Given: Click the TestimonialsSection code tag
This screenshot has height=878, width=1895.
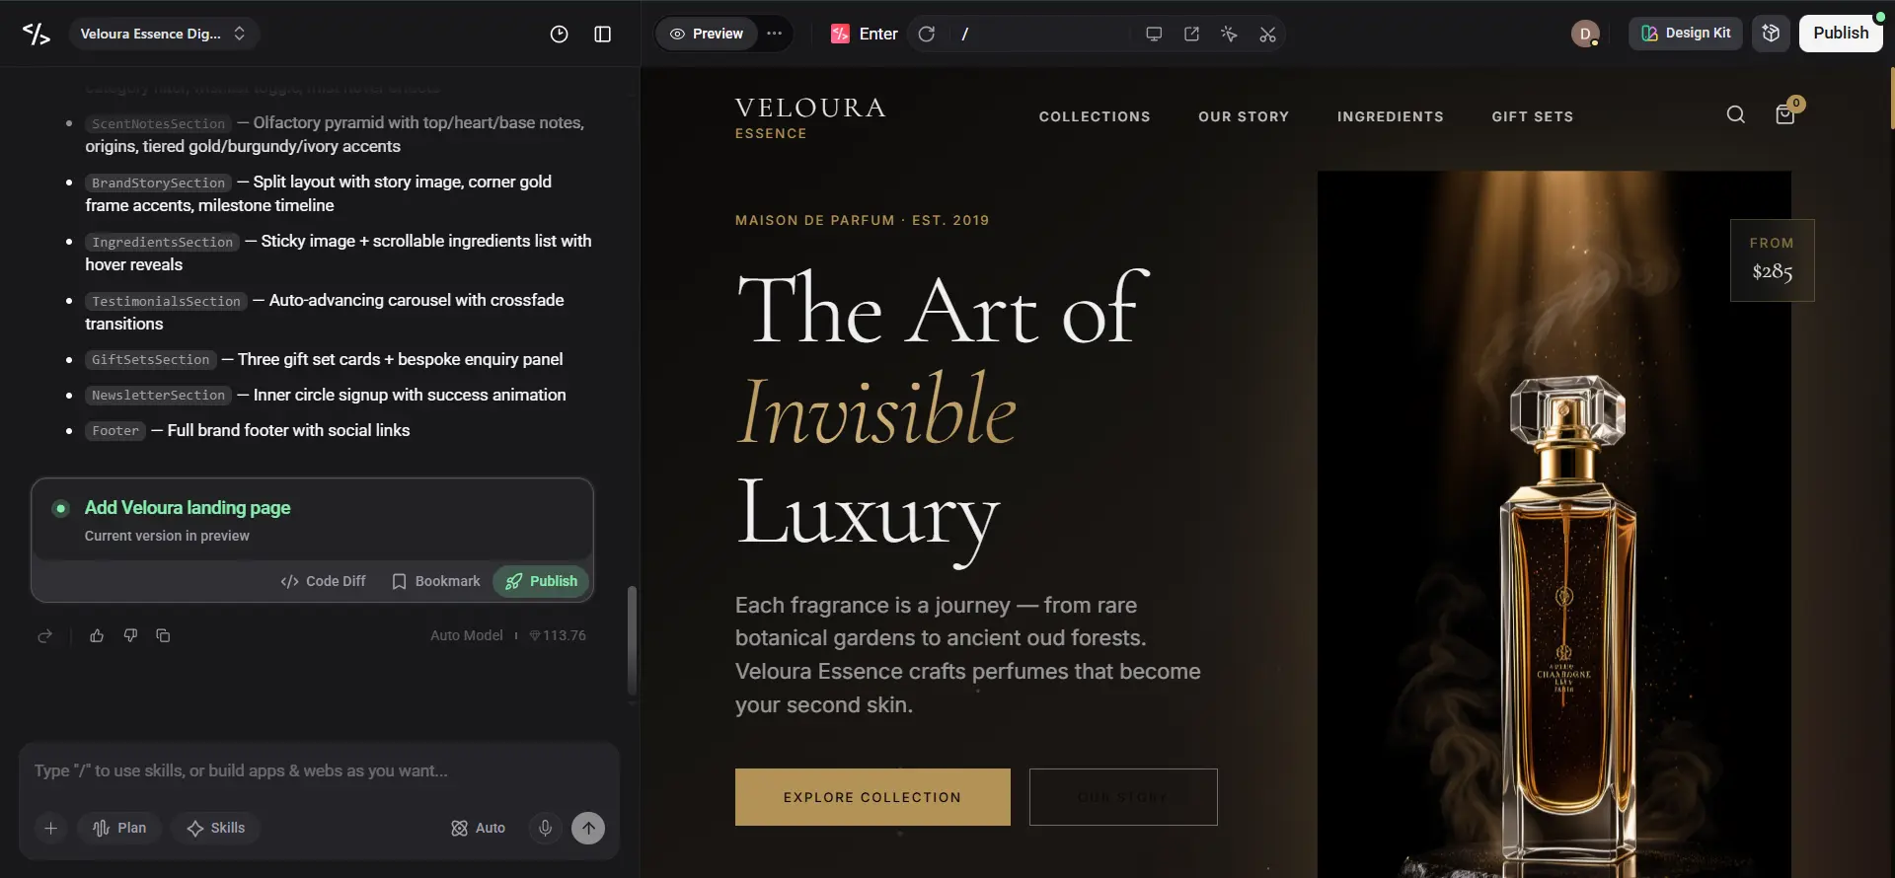Looking at the screenshot, I should click(x=166, y=301).
